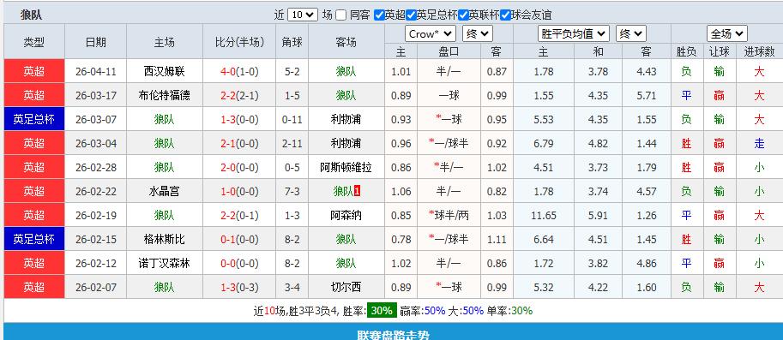Click the 阿斯顿维拉 away team link
The image size is (783, 340).
(346, 167)
